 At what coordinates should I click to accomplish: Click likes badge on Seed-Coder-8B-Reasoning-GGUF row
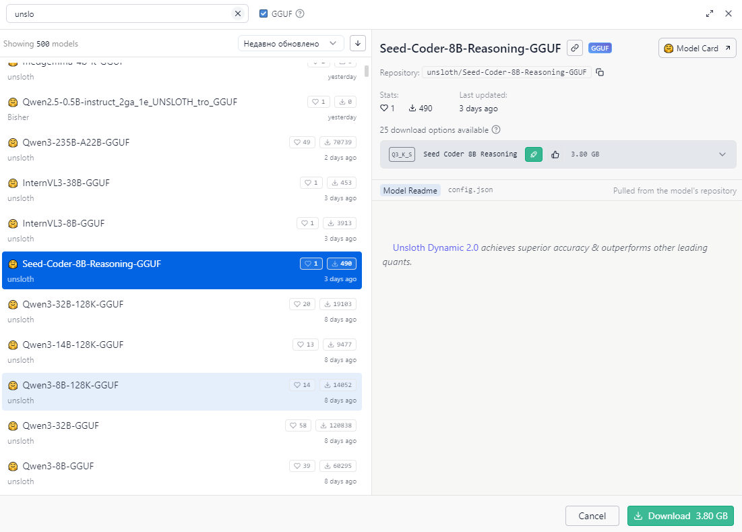tap(311, 264)
